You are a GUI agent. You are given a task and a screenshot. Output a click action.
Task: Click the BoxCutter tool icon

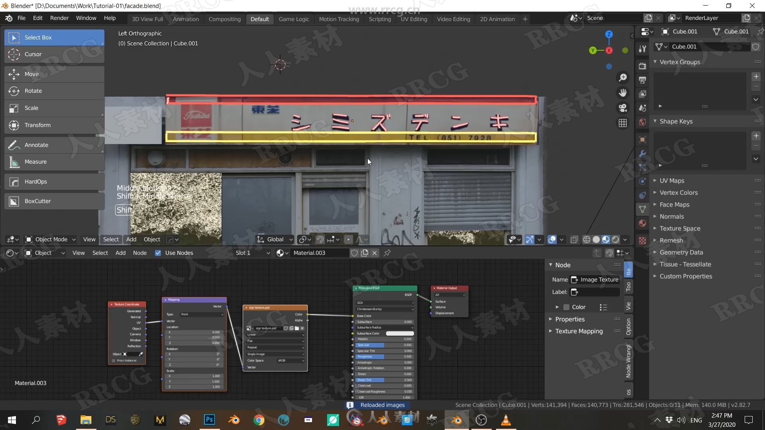pos(14,201)
